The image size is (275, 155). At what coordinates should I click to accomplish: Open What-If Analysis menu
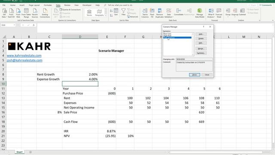point(211,13)
